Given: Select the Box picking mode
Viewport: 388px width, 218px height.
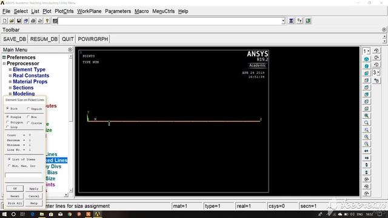Looking at the screenshot, I should click(x=28, y=117).
